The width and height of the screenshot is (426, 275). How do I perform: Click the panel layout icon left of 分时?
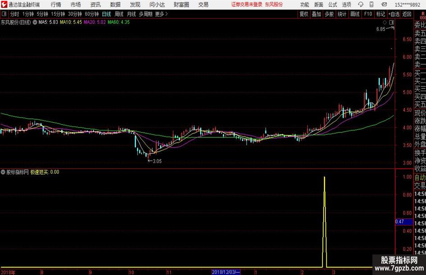click(x=4, y=14)
